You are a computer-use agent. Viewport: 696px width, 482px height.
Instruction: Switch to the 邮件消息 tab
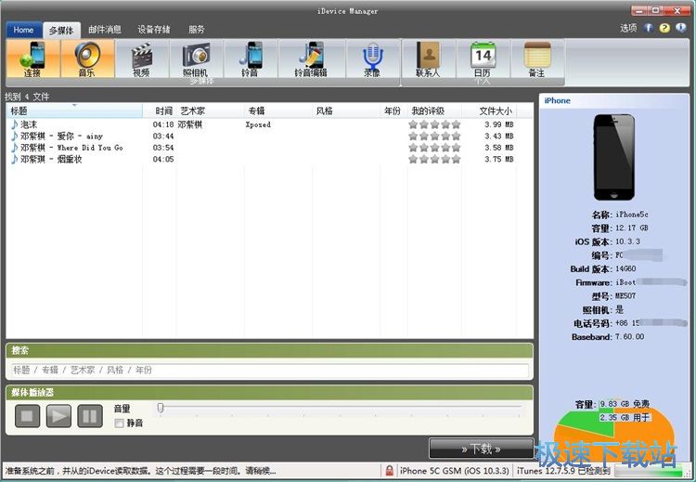pyautogui.click(x=105, y=30)
